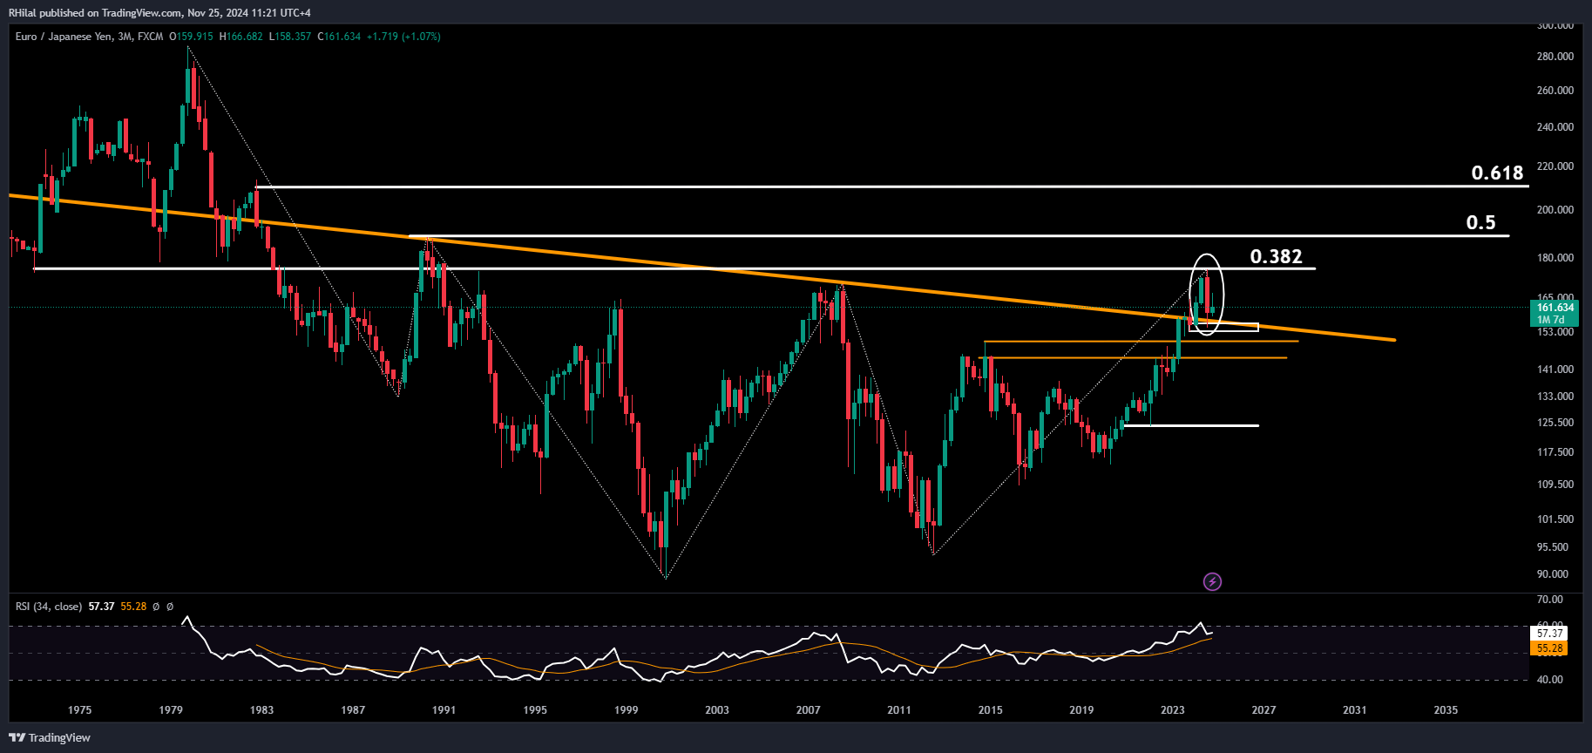Click the orange RSI axis tag 55.28
Viewport: 1592px width, 753px height.
pos(1549,648)
